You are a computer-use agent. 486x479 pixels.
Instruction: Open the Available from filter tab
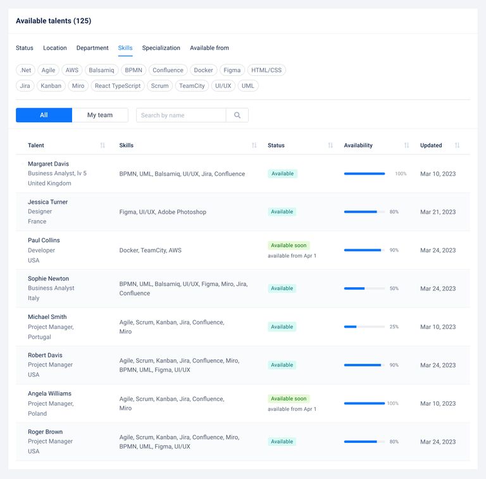[x=209, y=48]
